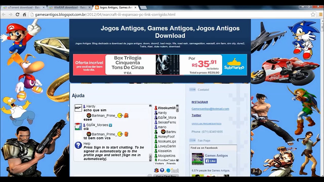Image resolution: width=324 pixels, height=182 pixels.
Task: Click the Submarino Box Trilogia banner ad
Action: (160, 65)
